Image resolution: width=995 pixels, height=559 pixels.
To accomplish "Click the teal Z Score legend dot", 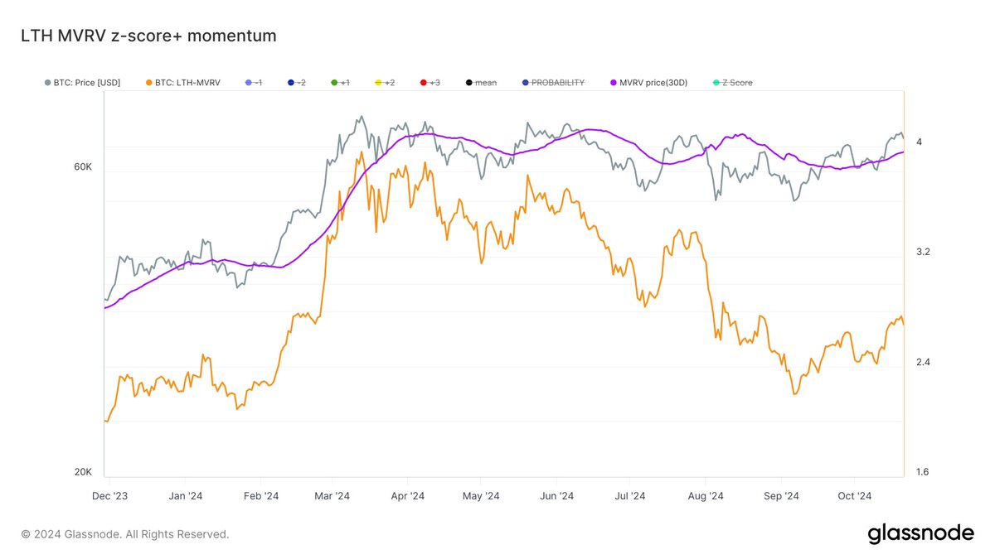I will point(716,83).
